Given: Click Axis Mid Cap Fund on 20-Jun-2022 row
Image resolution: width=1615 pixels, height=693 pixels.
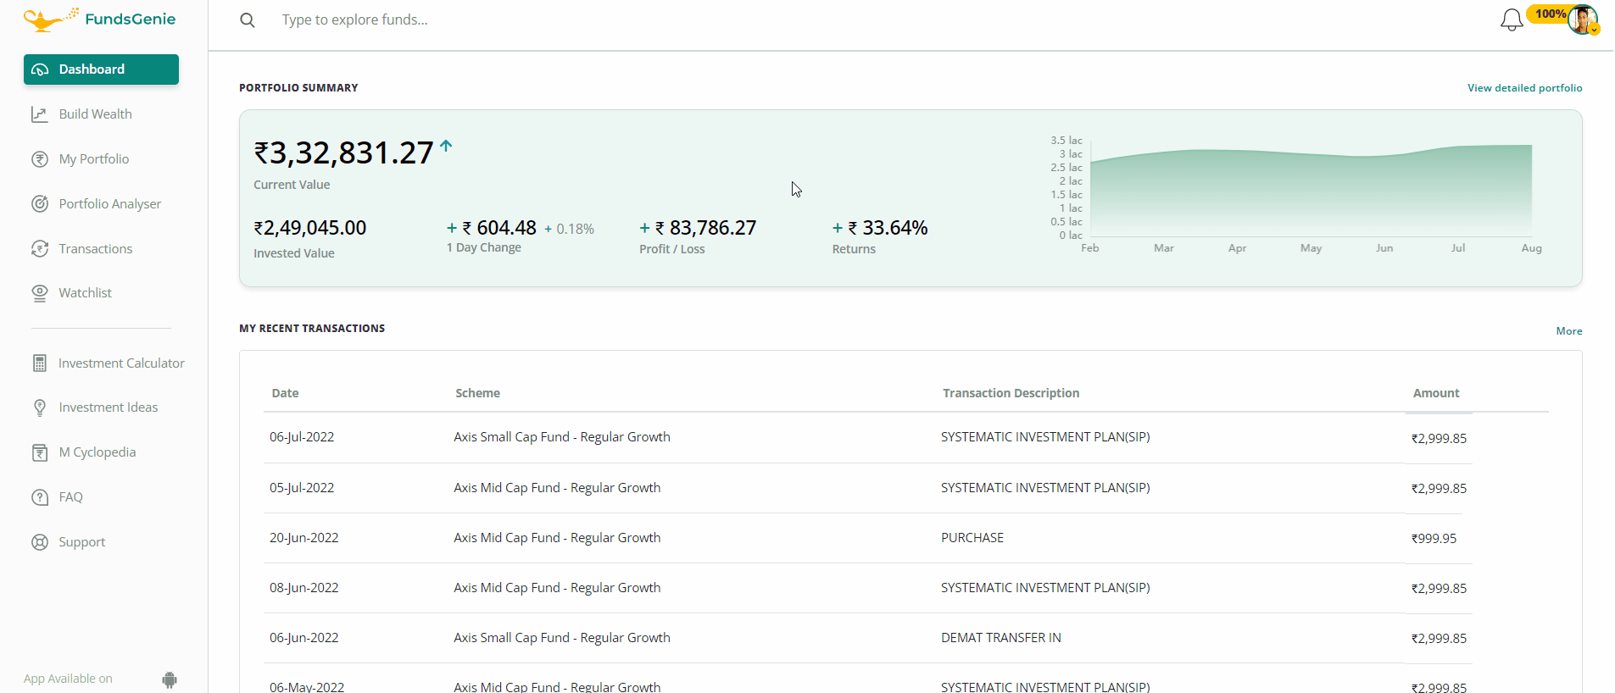Looking at the screenshot, I should [557, 538].
